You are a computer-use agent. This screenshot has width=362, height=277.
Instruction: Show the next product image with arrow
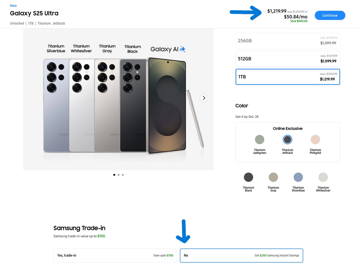204,98
